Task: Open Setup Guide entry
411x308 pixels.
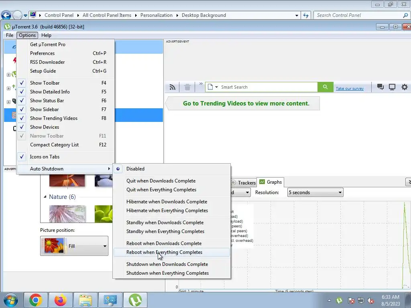Action: (66, 71)
